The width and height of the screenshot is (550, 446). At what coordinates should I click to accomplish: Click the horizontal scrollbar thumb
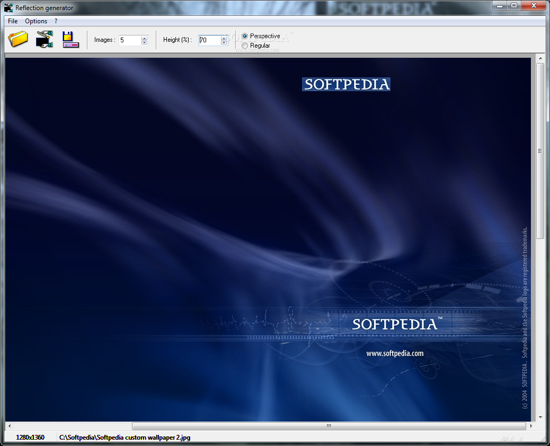[329, 426]
